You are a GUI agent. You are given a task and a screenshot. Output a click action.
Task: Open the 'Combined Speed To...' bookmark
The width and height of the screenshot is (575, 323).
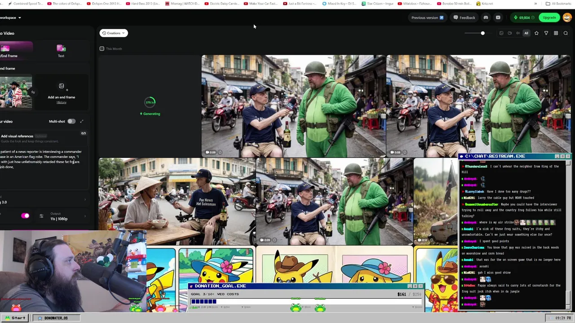pos(26,4)
